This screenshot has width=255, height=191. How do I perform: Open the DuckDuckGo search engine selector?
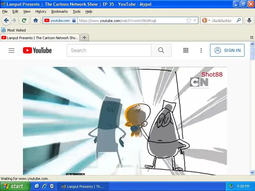pos(206,20)
